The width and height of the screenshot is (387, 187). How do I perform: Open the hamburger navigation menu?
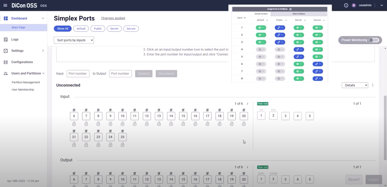pyautogui.click(x=5, y=5)
